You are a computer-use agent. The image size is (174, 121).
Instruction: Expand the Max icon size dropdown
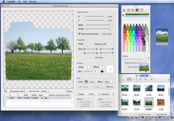pyautogui.click(x=45, y=91)
